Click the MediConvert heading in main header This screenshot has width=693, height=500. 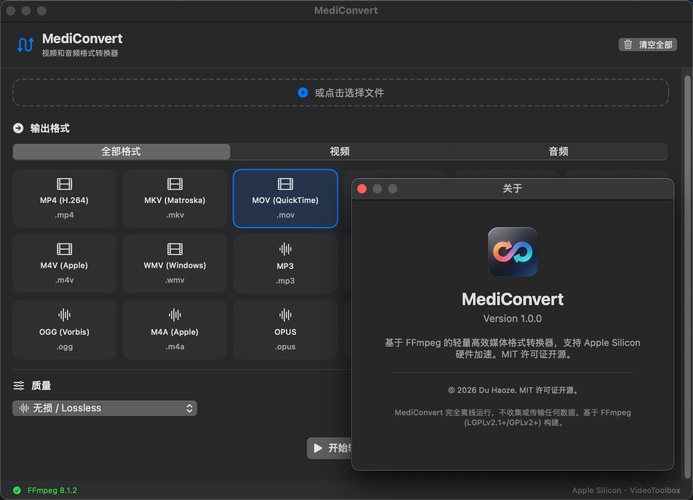pyautogui.click(x=82, y=39)
